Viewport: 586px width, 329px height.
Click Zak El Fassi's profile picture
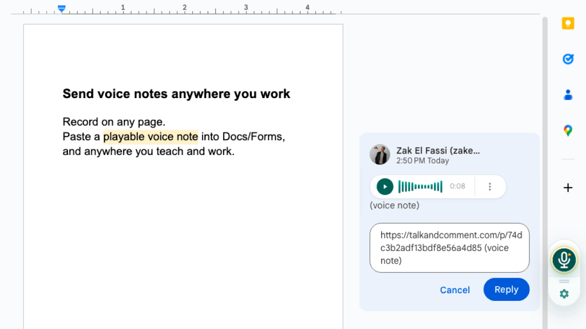[x=380, y=155]
